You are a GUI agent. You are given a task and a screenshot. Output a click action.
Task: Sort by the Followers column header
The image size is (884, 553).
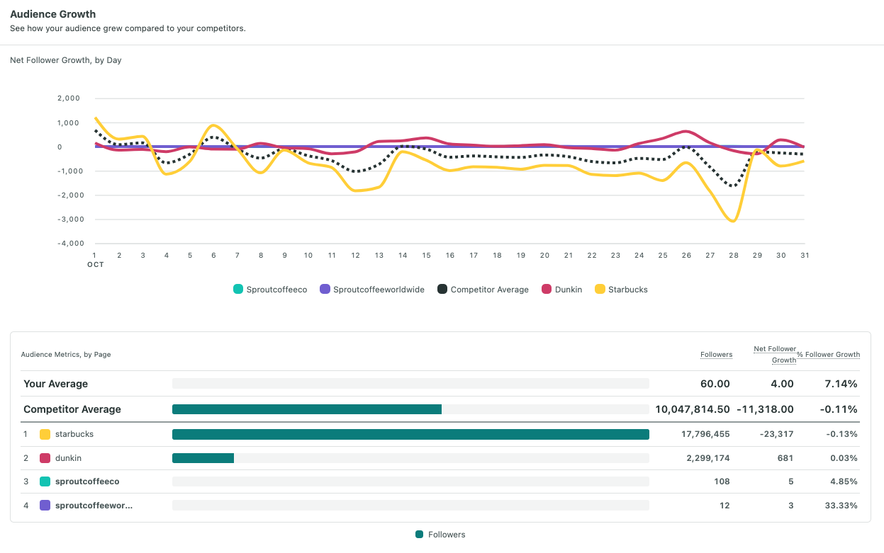pyautogui.click(x=716, y=354)
